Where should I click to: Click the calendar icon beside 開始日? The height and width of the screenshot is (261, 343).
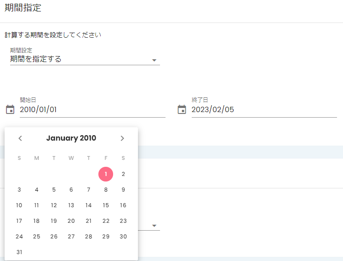point(10,109)
